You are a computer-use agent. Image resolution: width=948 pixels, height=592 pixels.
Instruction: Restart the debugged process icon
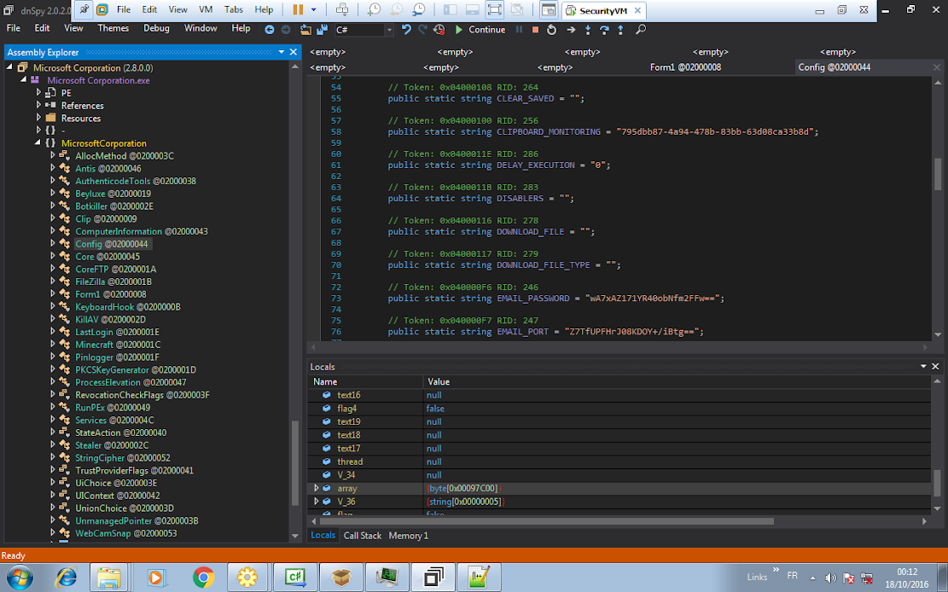(552, 29)
